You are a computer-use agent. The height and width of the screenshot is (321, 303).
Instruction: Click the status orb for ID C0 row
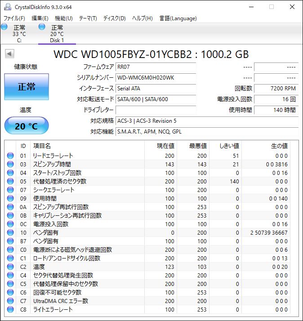(x=10, y=250)
